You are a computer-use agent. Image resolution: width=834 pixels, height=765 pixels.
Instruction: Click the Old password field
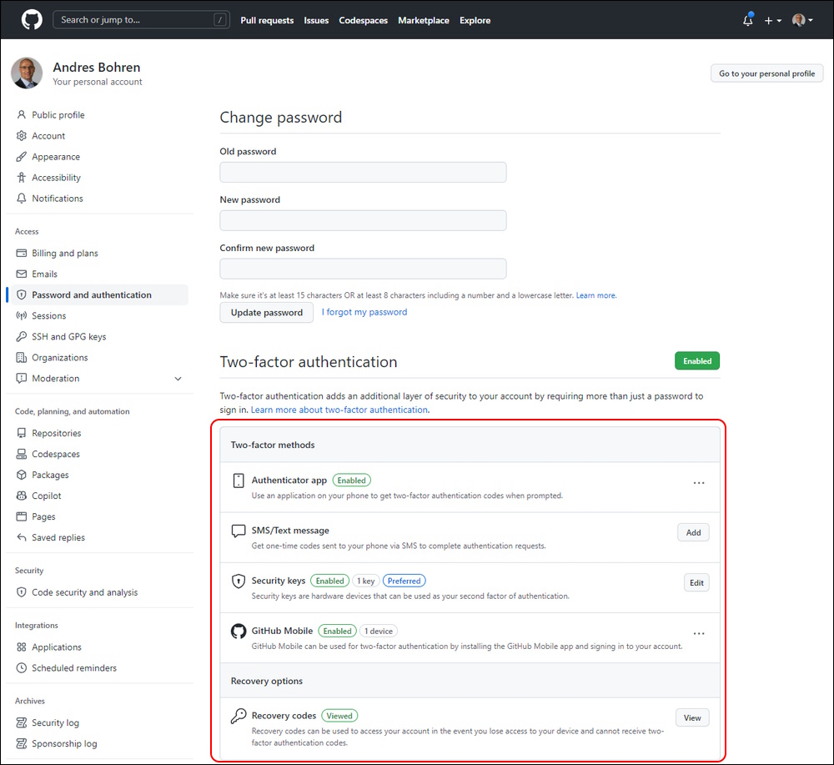click(x=363, y=172)
